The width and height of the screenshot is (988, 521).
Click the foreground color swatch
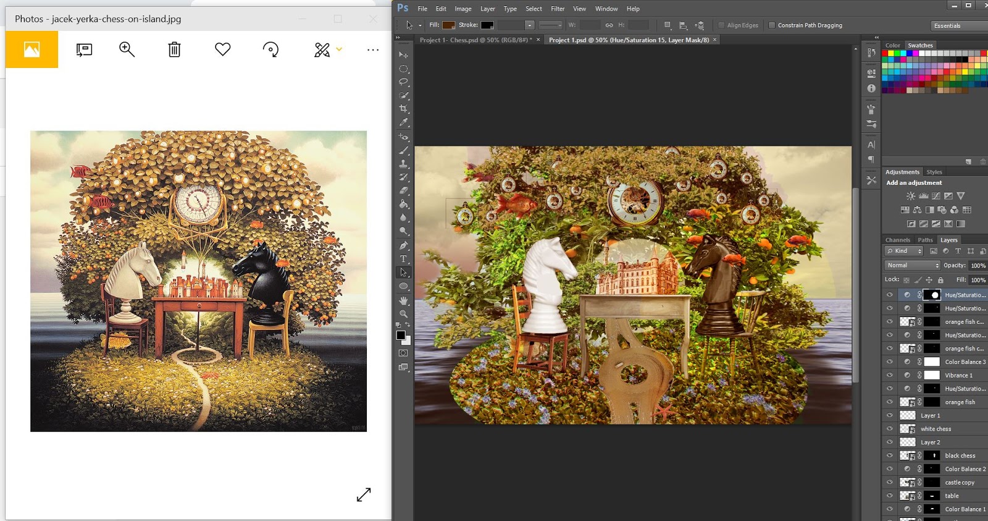(401, 335)
